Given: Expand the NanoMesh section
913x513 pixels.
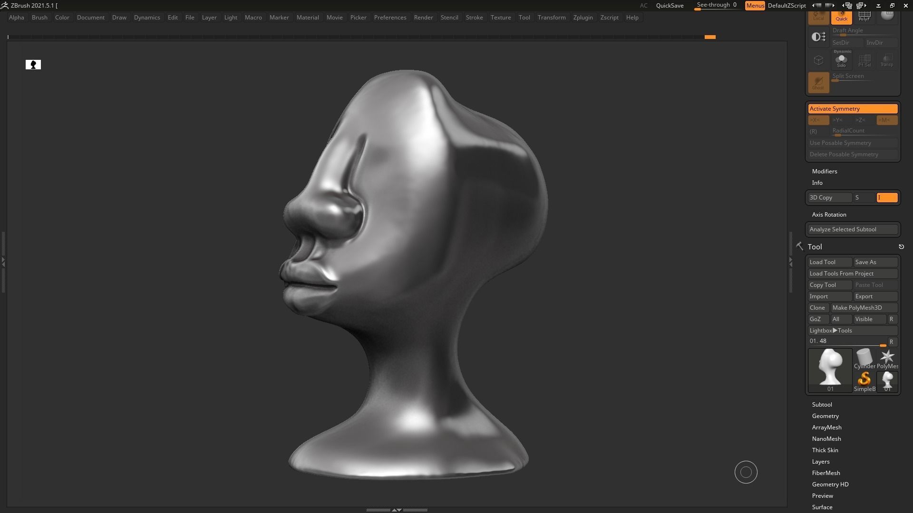Looking at the screenshot, I should (x=826, y=439).
